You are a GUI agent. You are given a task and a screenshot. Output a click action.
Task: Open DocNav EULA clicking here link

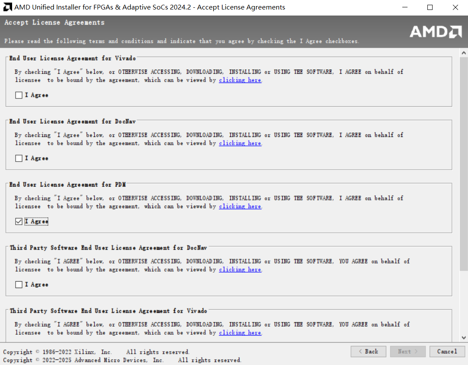pyautogui.click(x=240, y=143)
